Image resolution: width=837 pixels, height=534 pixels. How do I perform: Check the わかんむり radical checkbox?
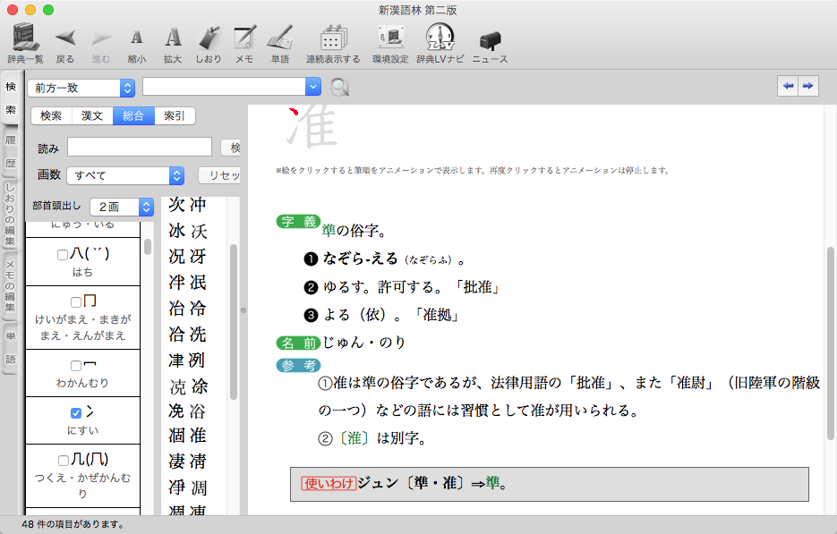point(76,366)
